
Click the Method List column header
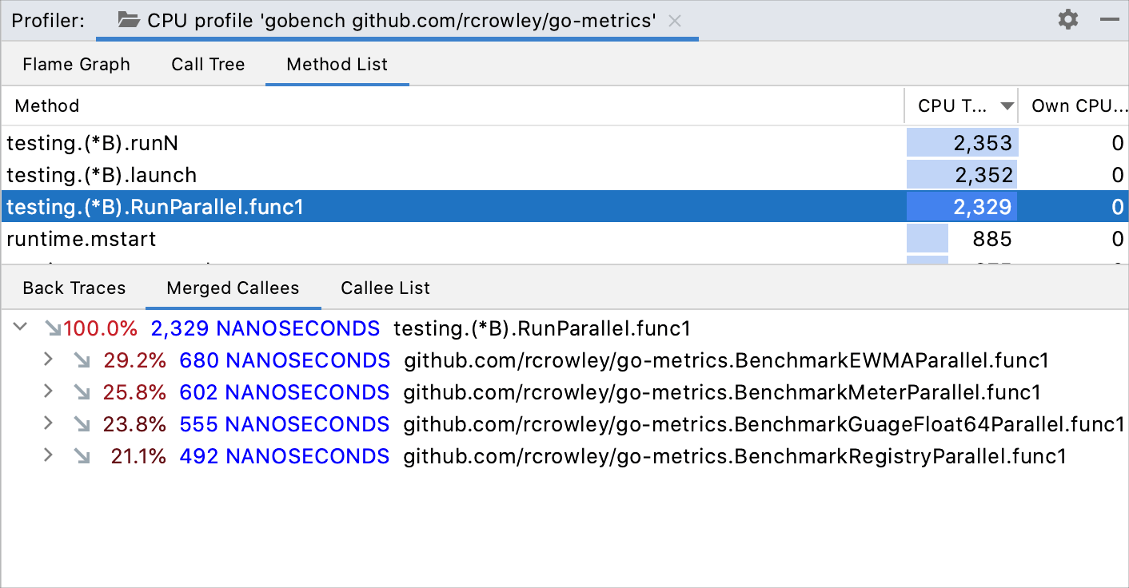point(46,105)
